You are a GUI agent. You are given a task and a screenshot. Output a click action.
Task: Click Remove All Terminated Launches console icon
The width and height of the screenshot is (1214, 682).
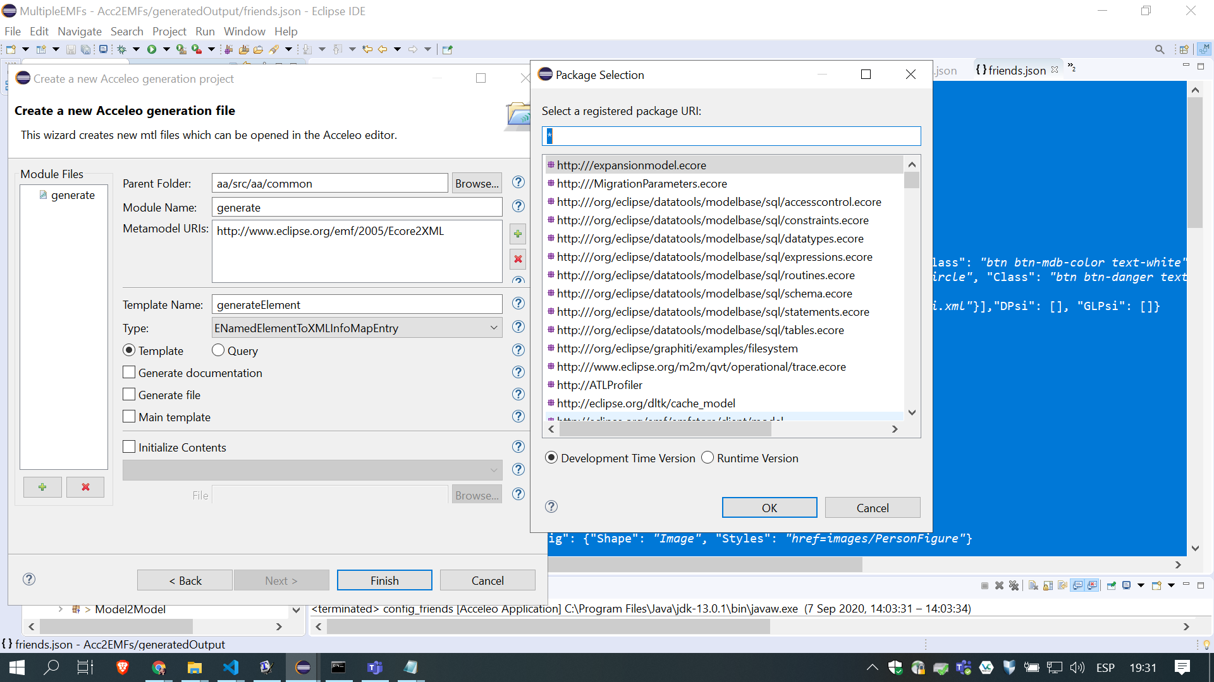coord(1014,585)
